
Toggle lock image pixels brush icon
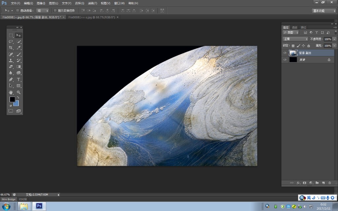click(x=298, y=45)
